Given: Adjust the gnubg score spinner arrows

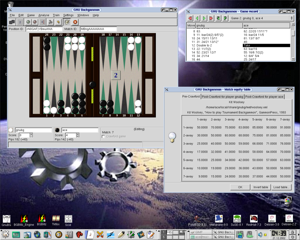Looking at the screenshot, I should click(x=31, y=135).
